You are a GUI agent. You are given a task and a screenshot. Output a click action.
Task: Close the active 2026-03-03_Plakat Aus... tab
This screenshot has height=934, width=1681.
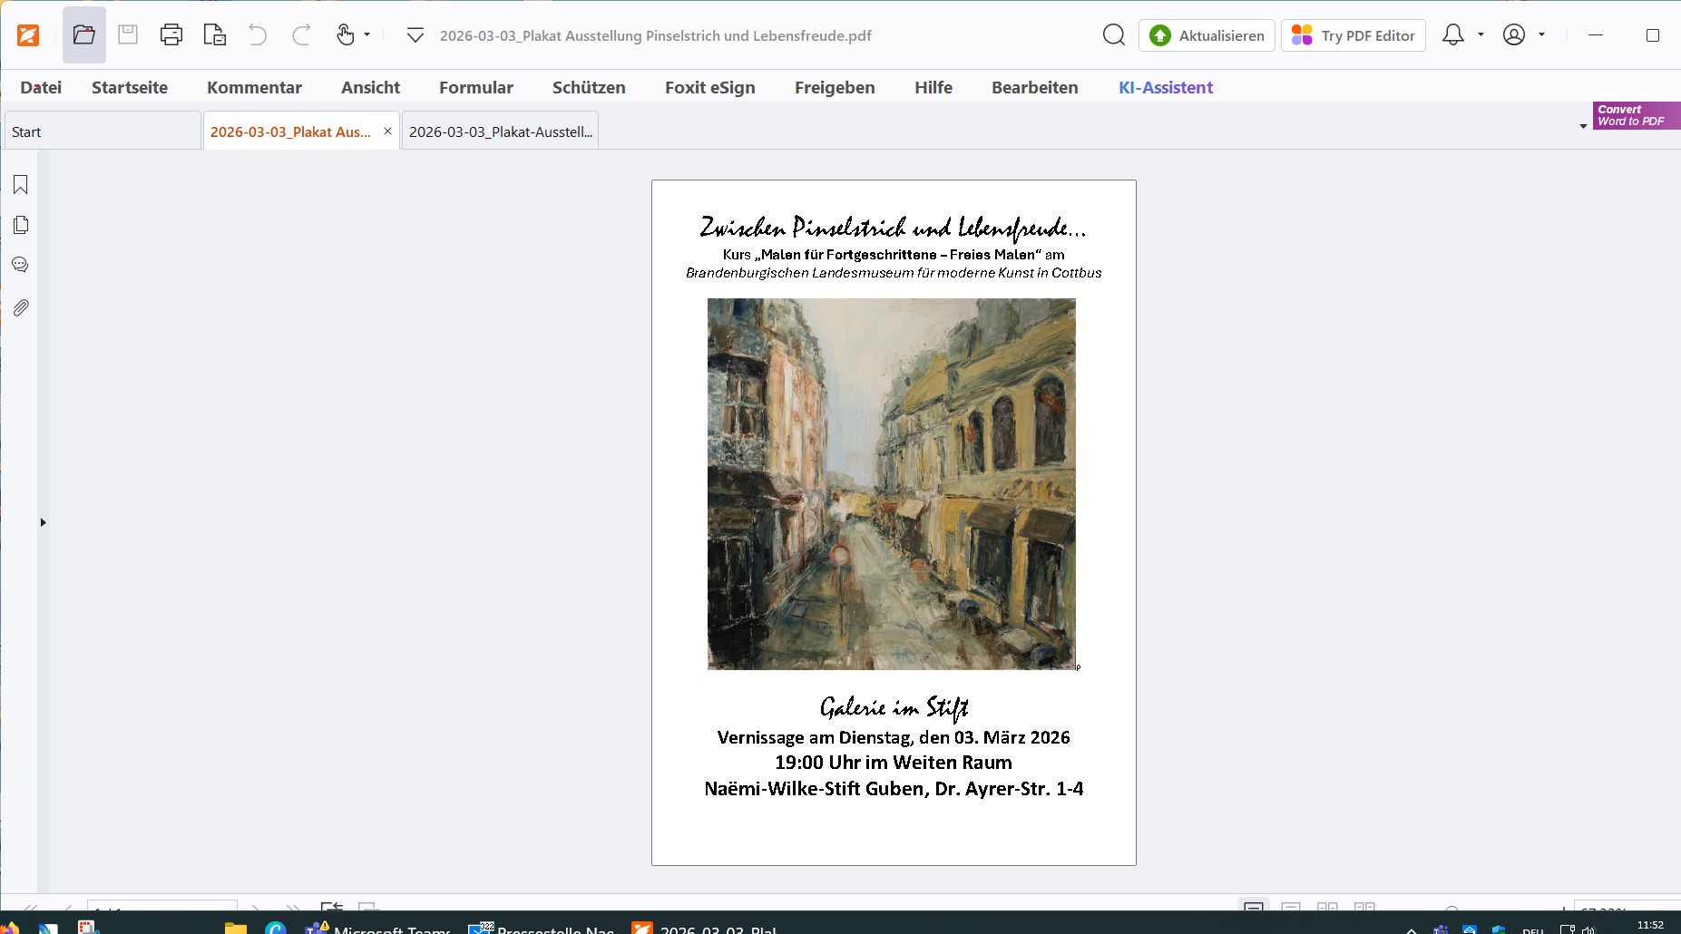click(x=387, y=131)
